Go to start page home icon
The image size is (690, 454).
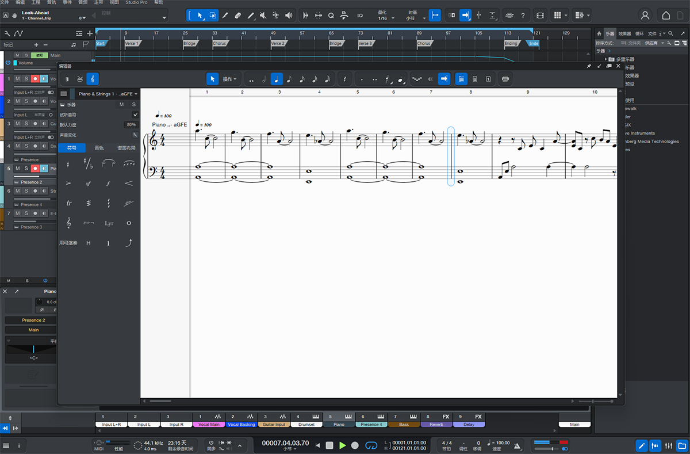666,16
